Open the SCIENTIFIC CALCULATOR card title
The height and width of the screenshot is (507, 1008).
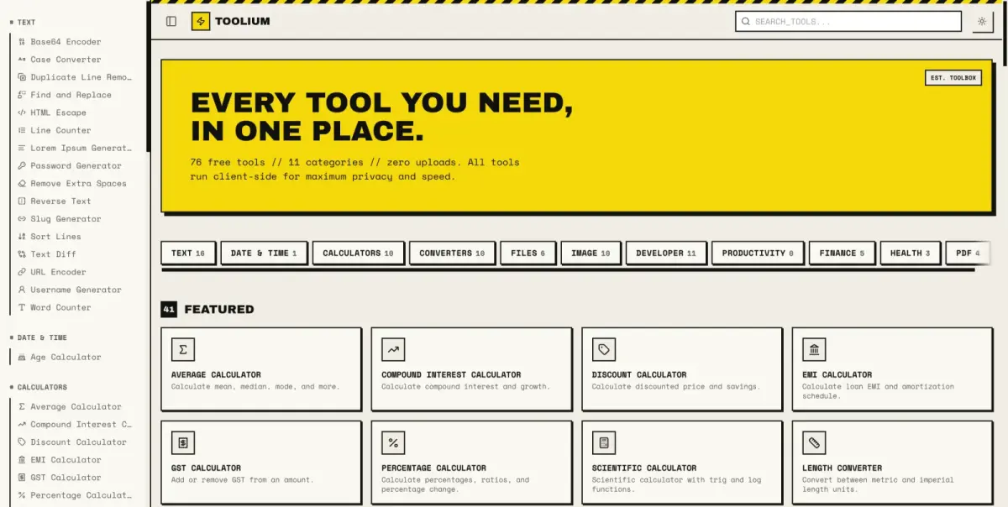(644, 468)
